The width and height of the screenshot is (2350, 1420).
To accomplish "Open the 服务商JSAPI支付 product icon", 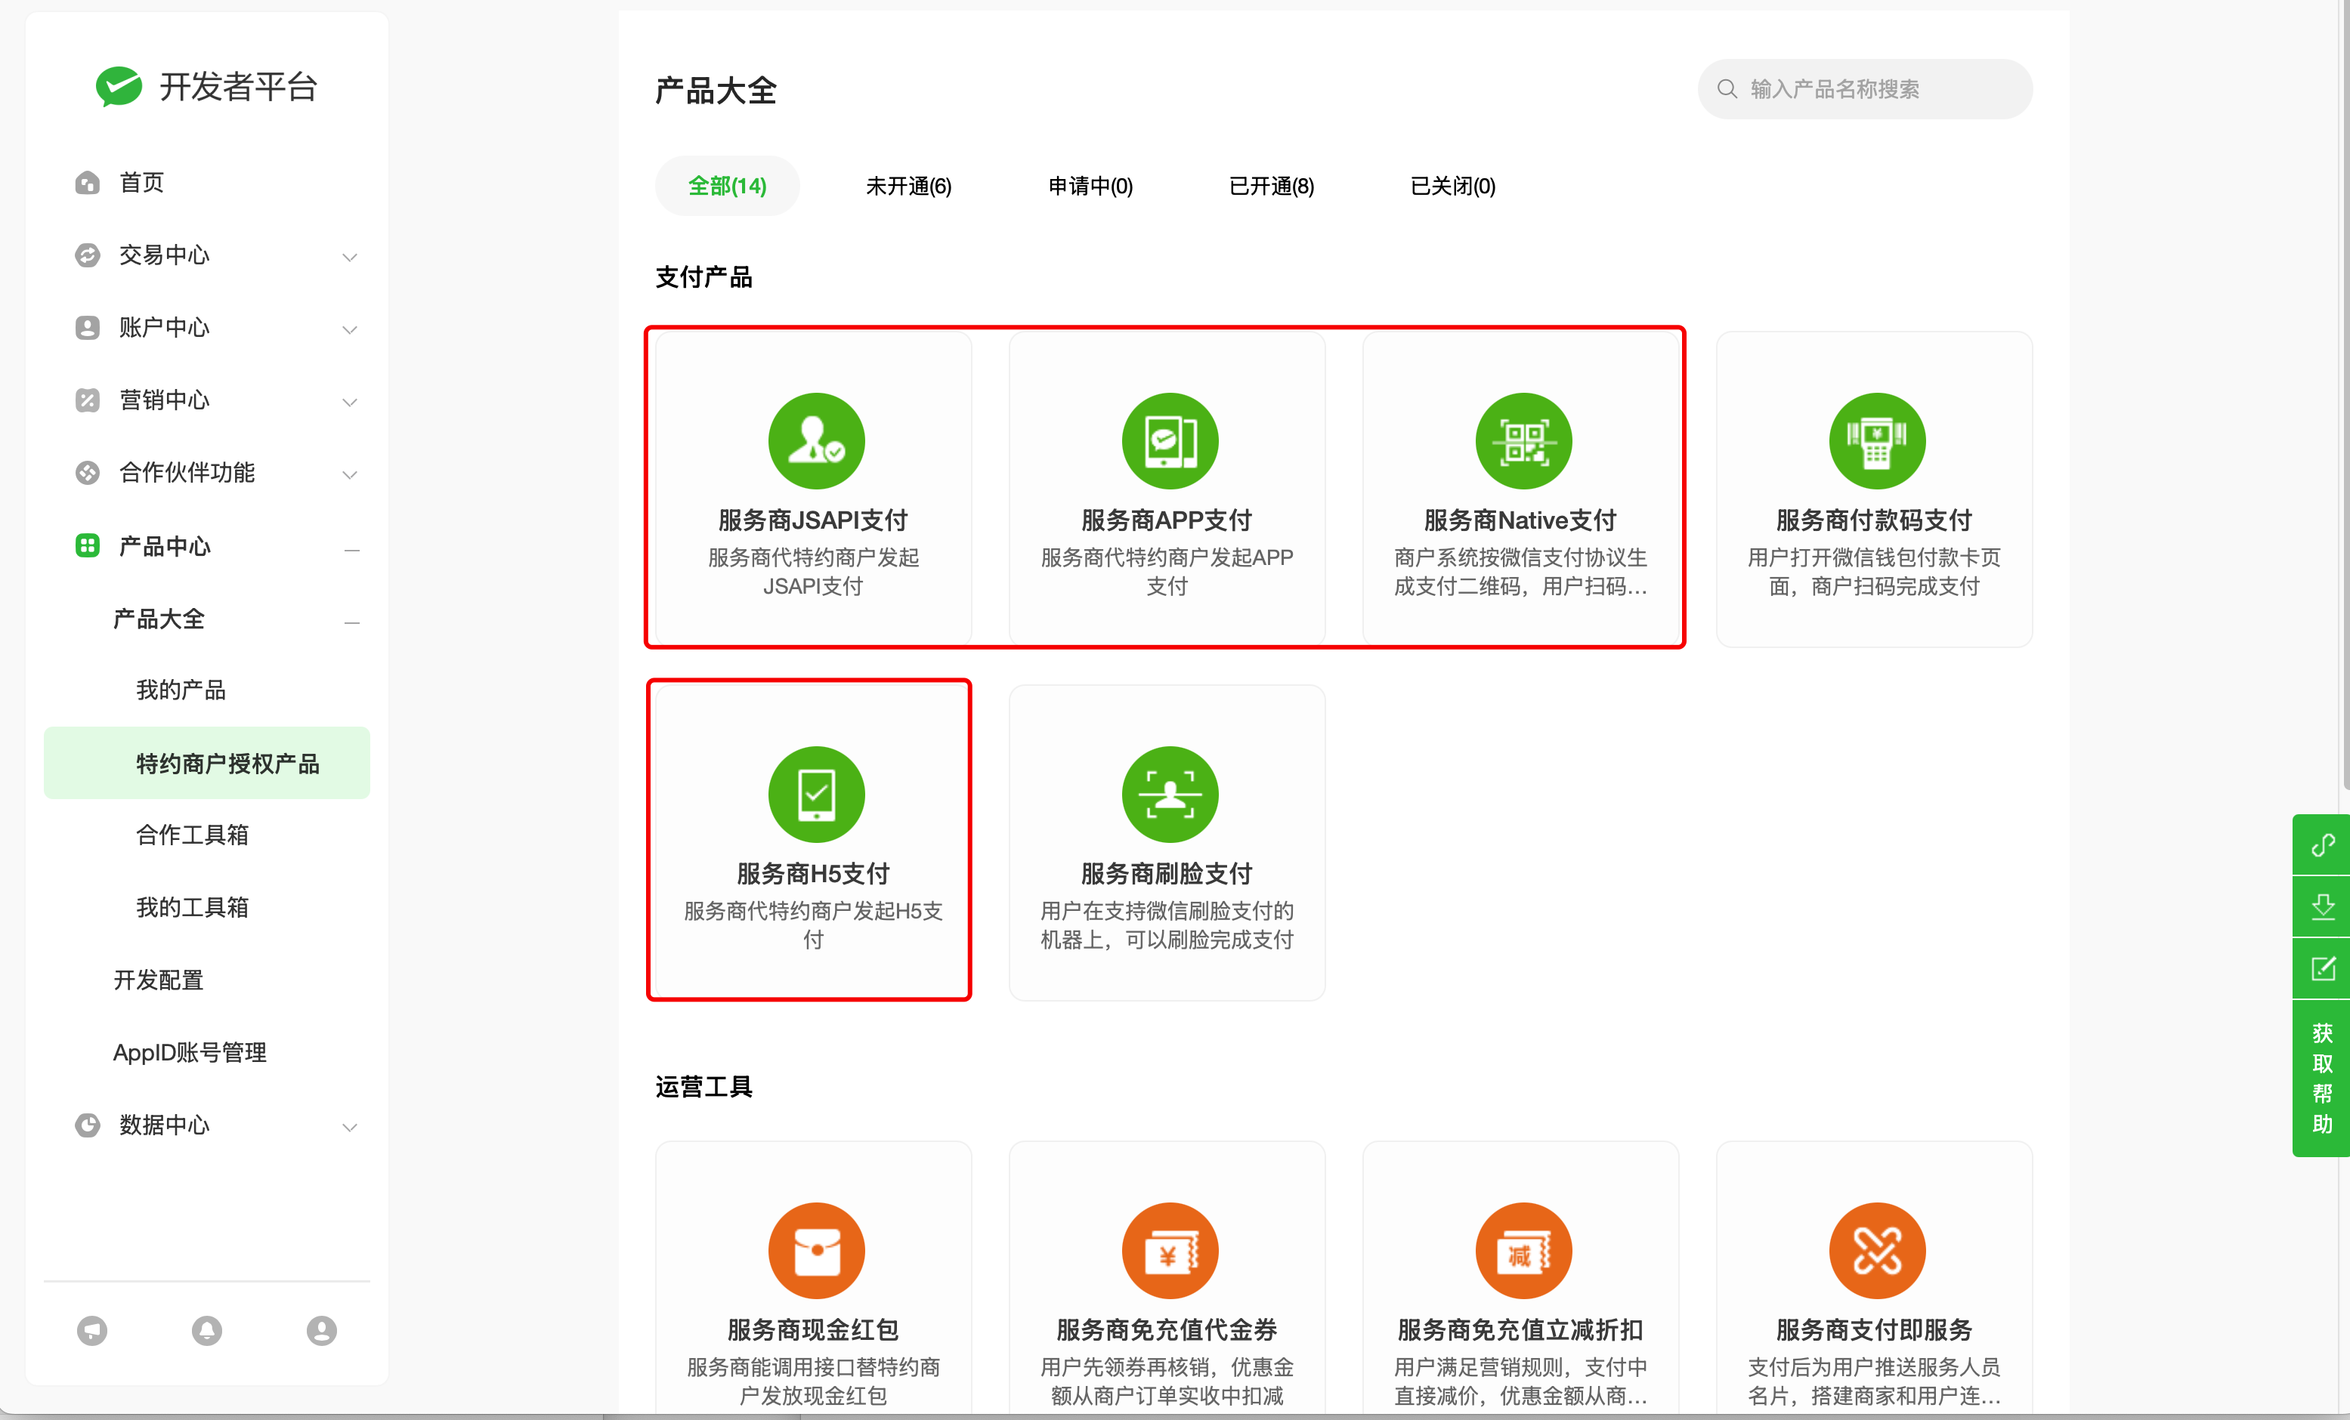I will click(816, 440).
